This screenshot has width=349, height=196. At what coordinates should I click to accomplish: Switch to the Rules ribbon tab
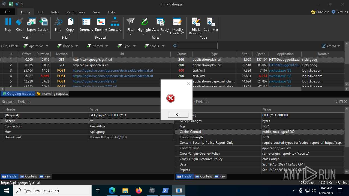tap(55, 12)
